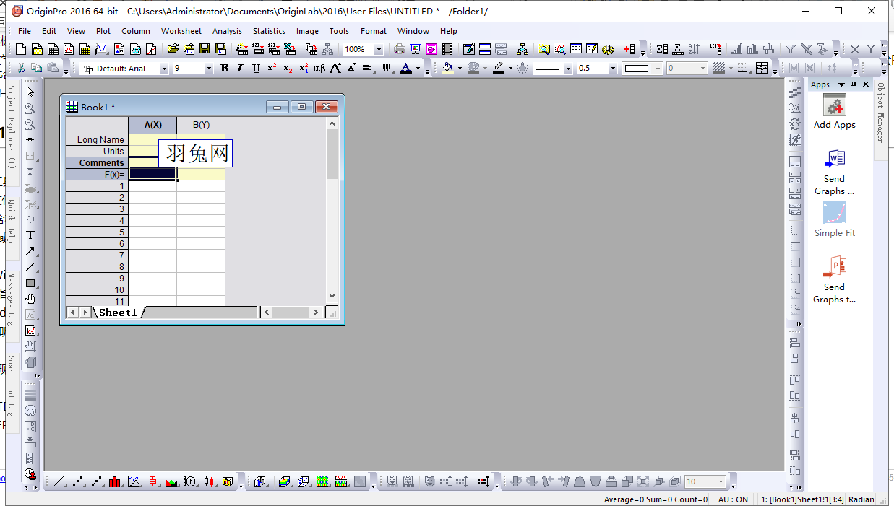This screenshot has height=511, width=894.
Task: Click the Scatter plot icon
Action: [78, 481]
